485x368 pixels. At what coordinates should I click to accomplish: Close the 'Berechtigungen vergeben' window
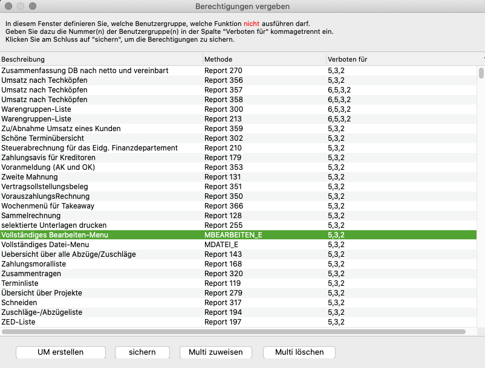click(x=8, y=6)
